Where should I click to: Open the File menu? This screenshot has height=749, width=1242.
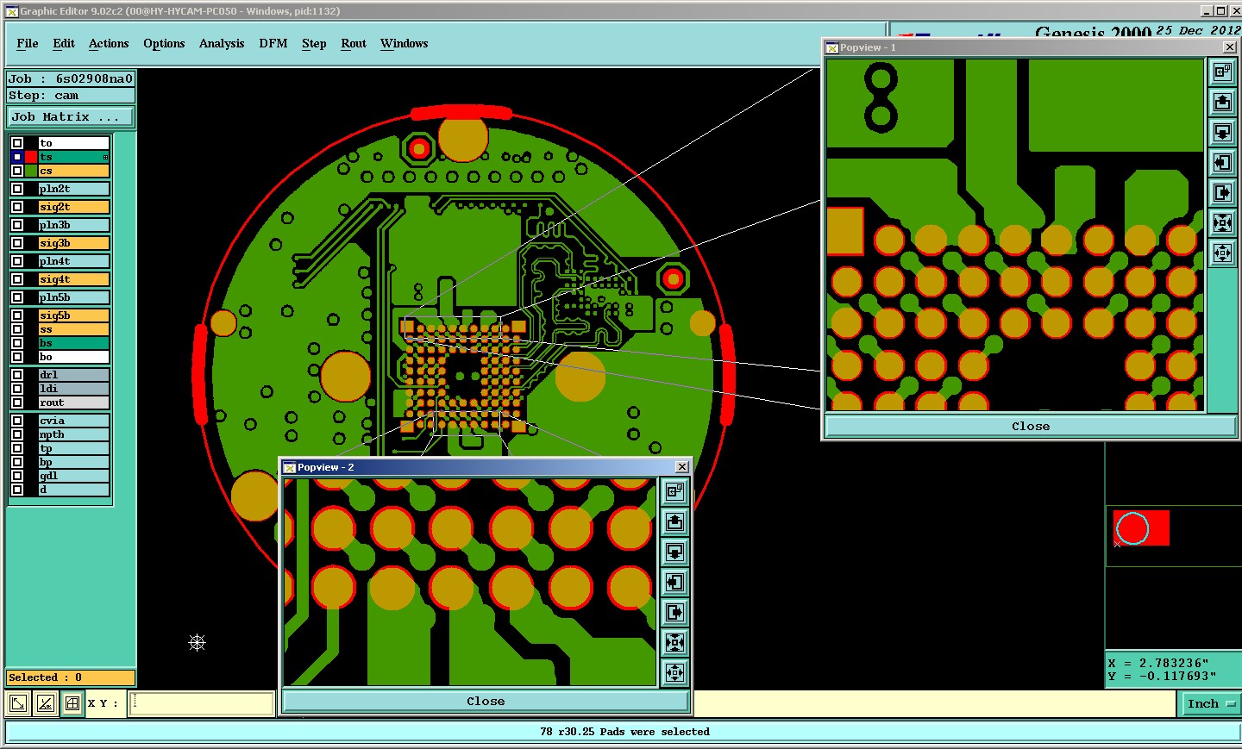tap(28, 43)
